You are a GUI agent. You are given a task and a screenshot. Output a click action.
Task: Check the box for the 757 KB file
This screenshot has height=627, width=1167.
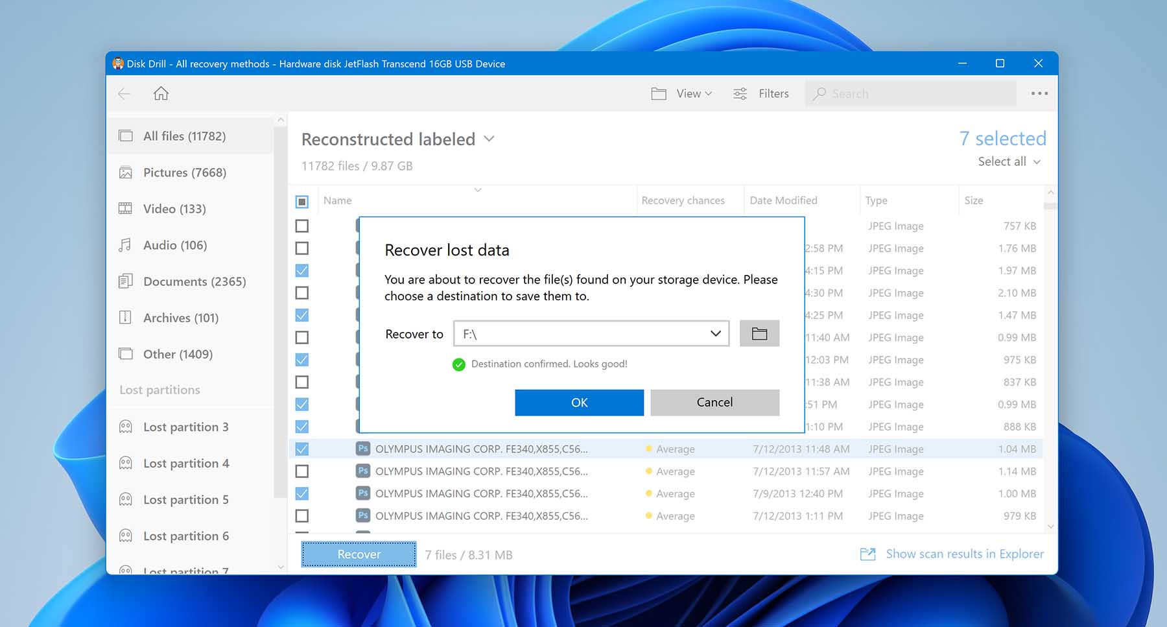pyautogui.click(x=302, y=226)
